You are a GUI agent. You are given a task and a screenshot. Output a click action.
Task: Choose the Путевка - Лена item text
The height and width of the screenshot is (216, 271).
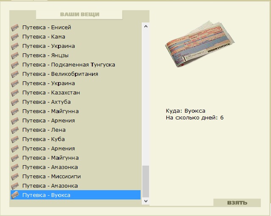click(x=44, y=130)
